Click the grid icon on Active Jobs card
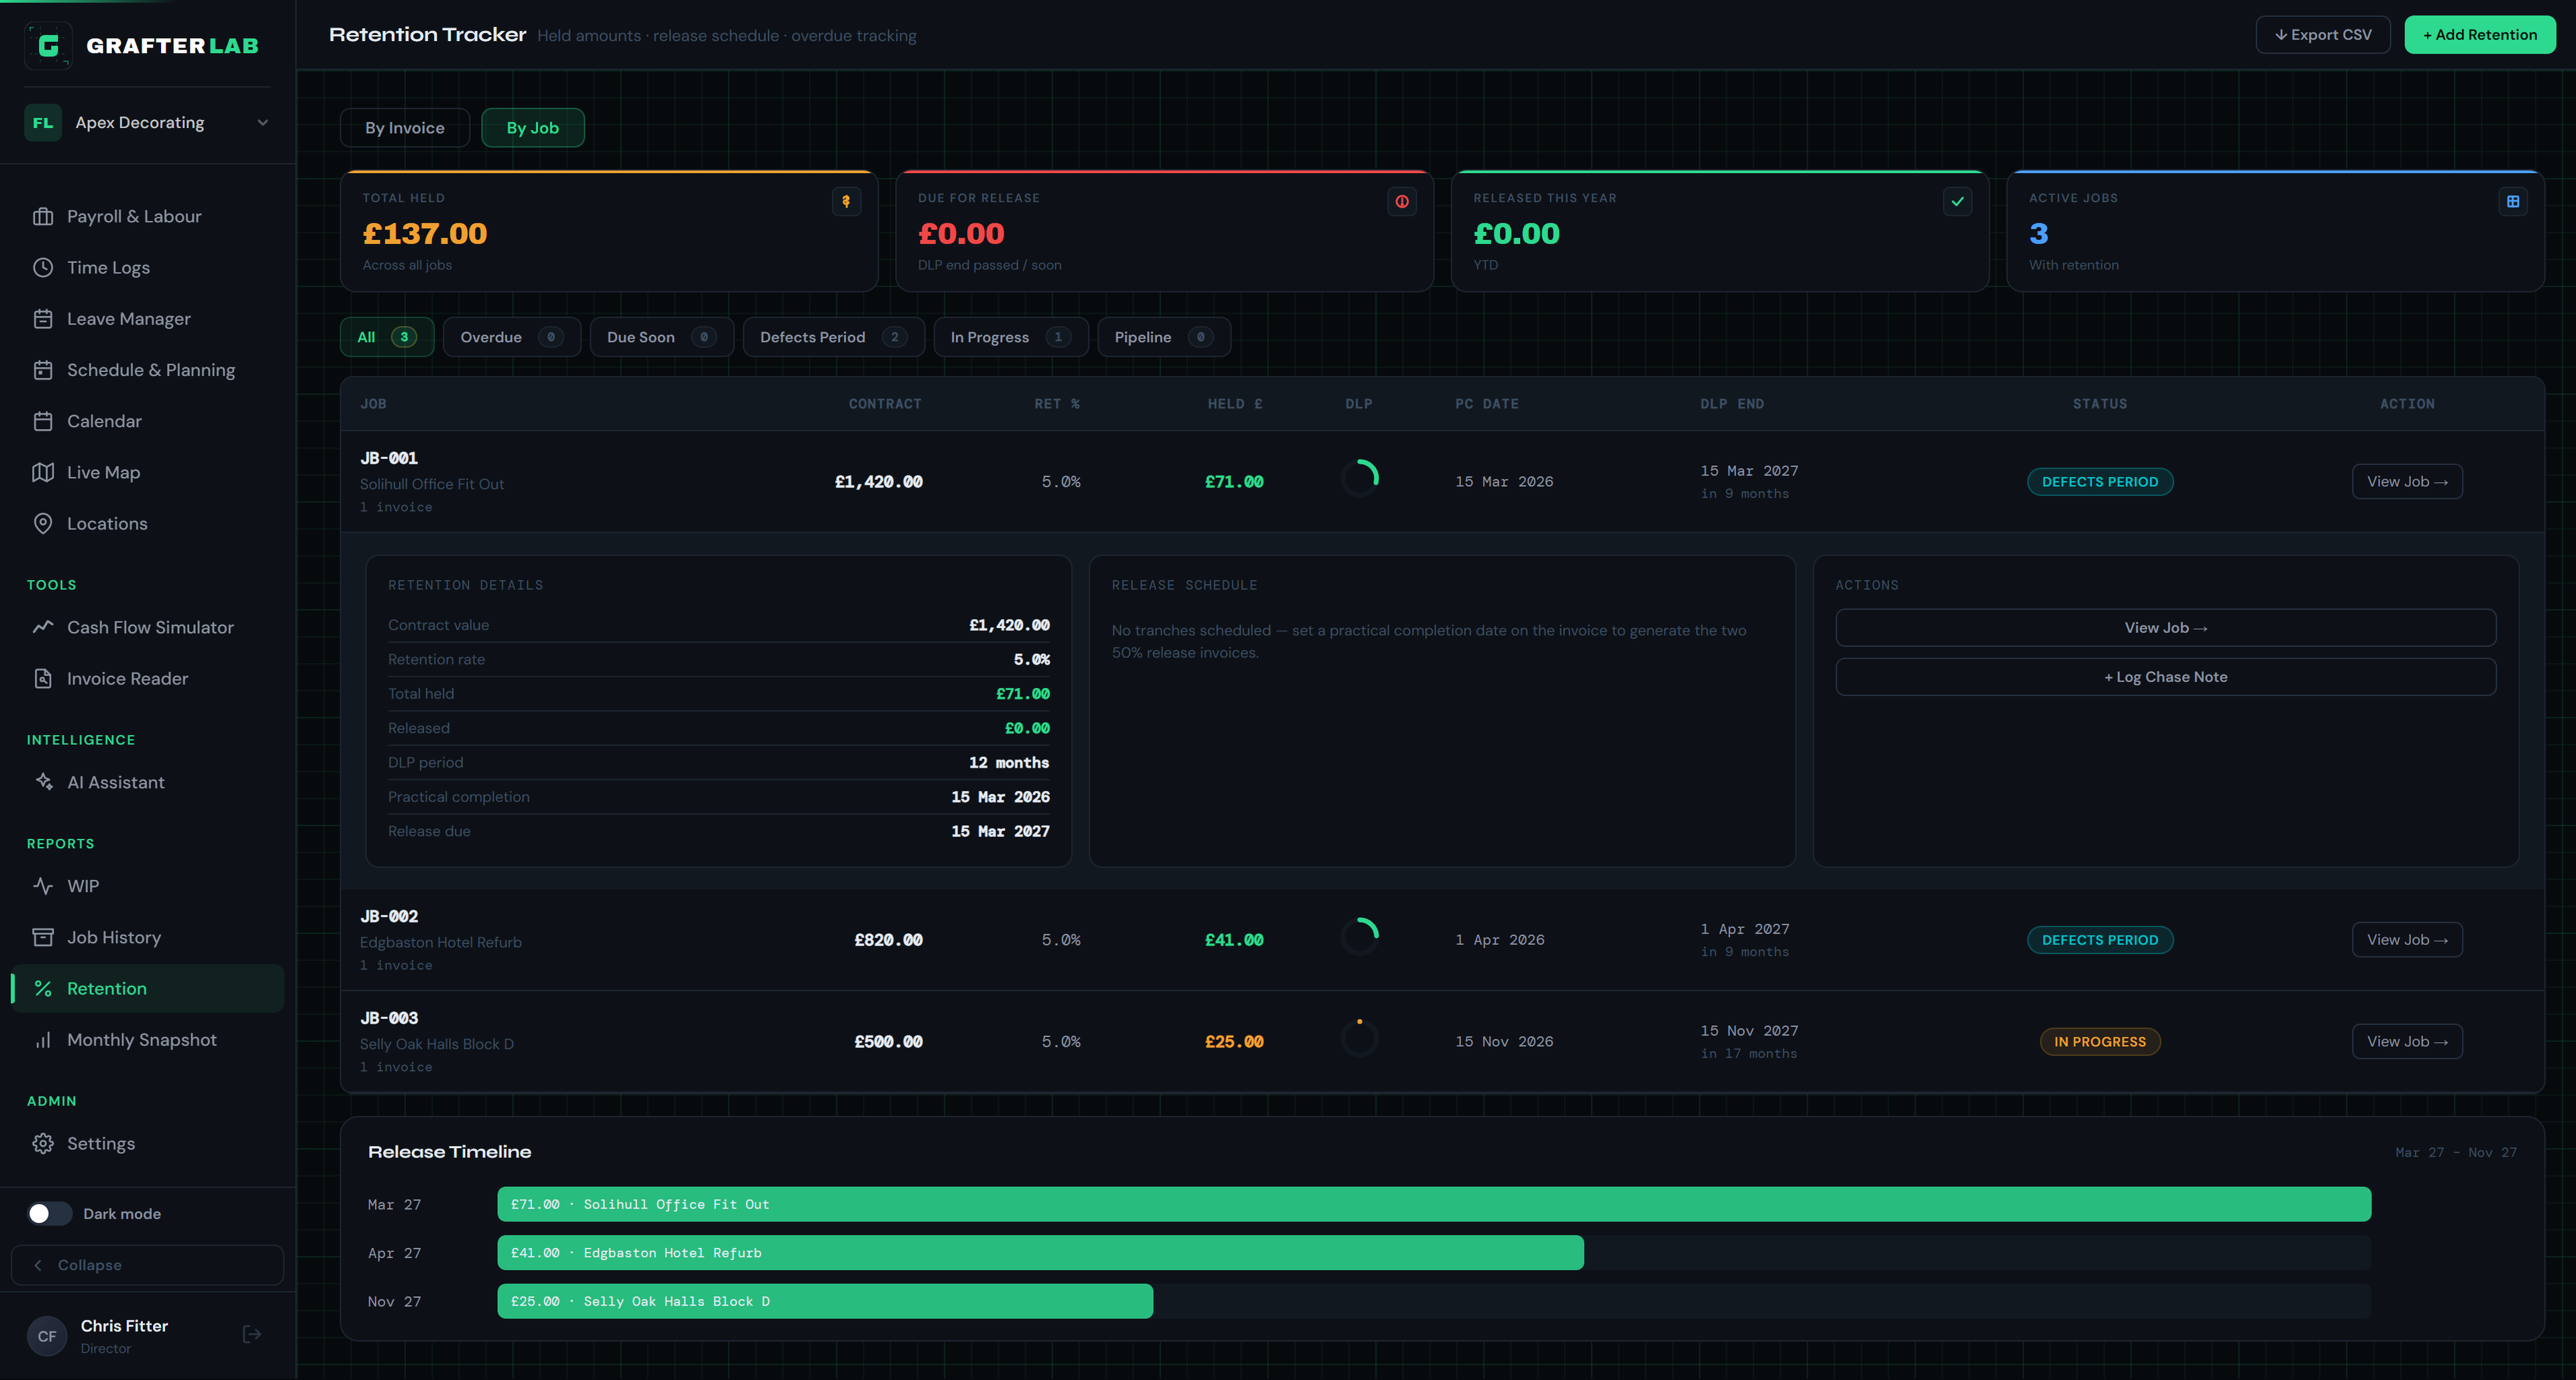2576x1380 pixels. point(2513,202)
